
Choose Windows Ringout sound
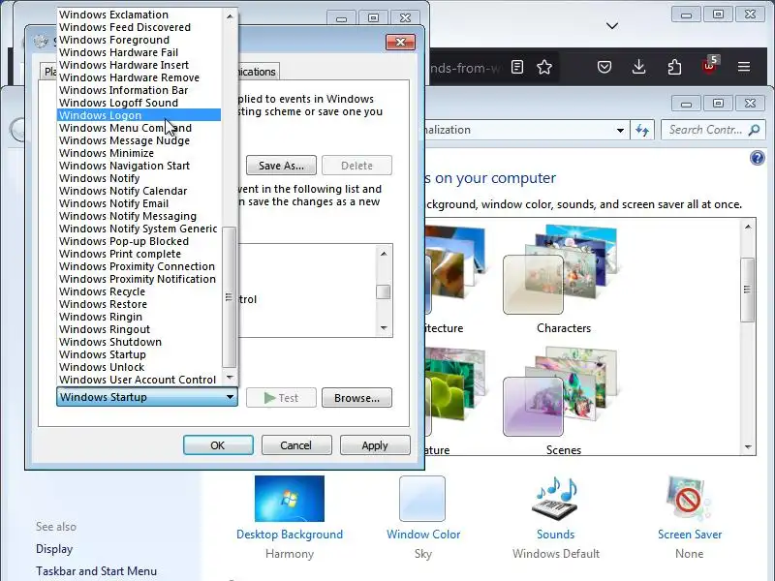pos(139,329)
